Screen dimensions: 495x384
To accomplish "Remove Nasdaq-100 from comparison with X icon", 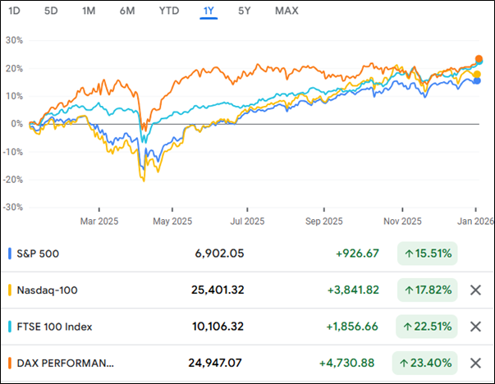I will point(474,290).
